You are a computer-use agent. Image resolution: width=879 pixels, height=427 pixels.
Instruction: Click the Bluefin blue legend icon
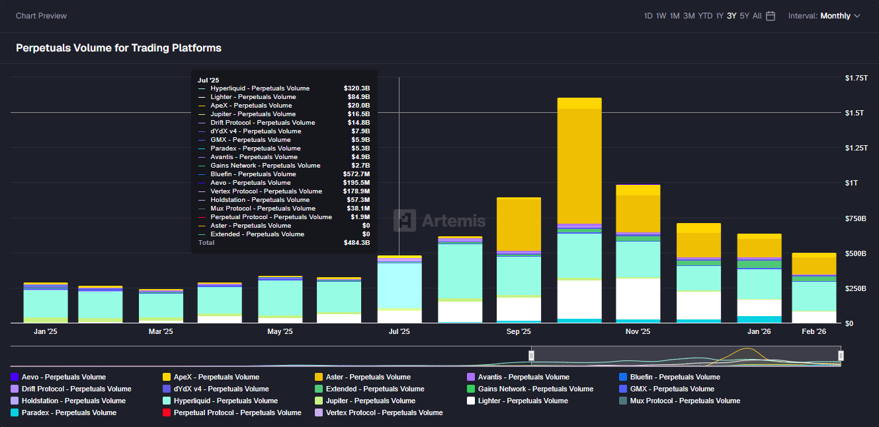[623, 378]
